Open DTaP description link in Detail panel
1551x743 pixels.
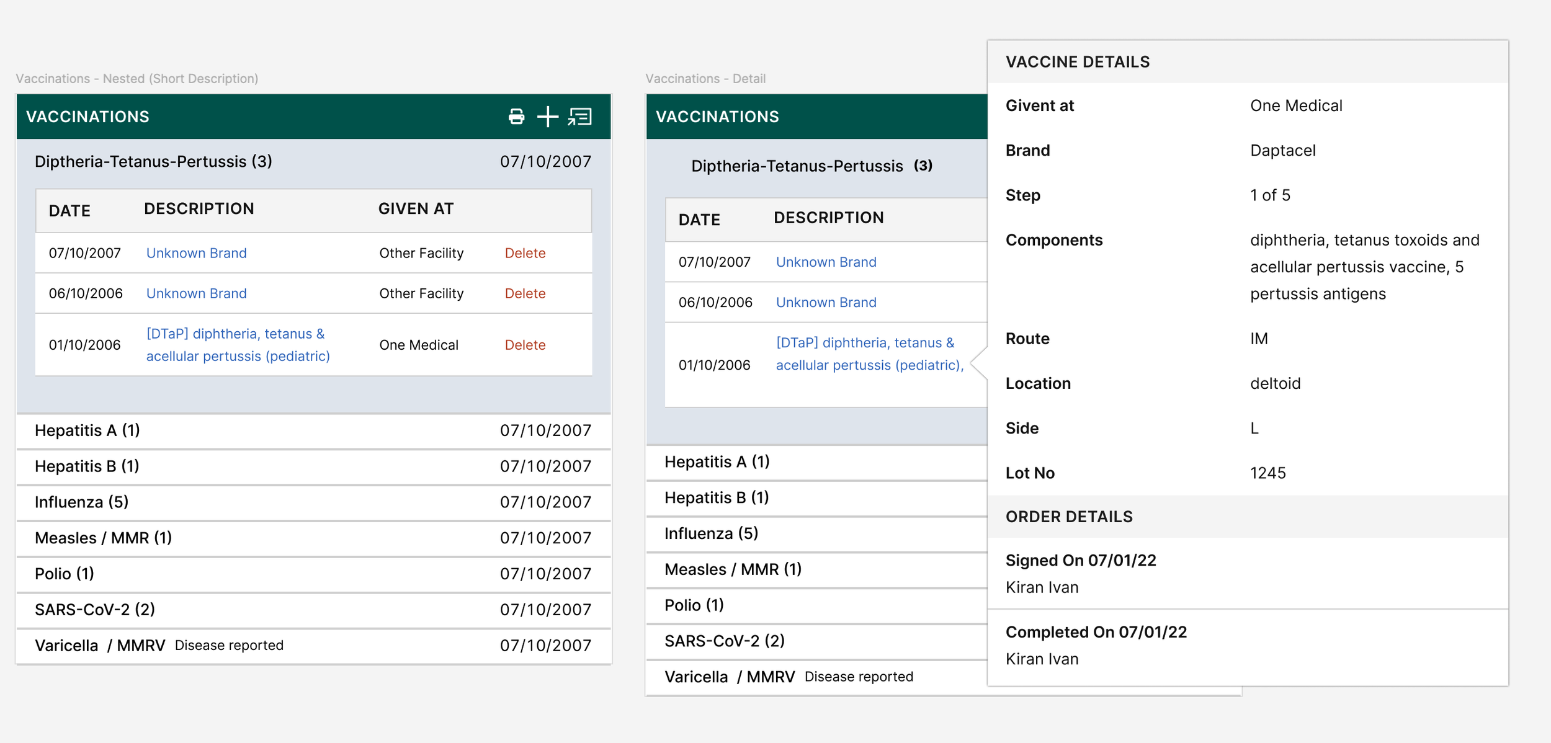point(869,354)
